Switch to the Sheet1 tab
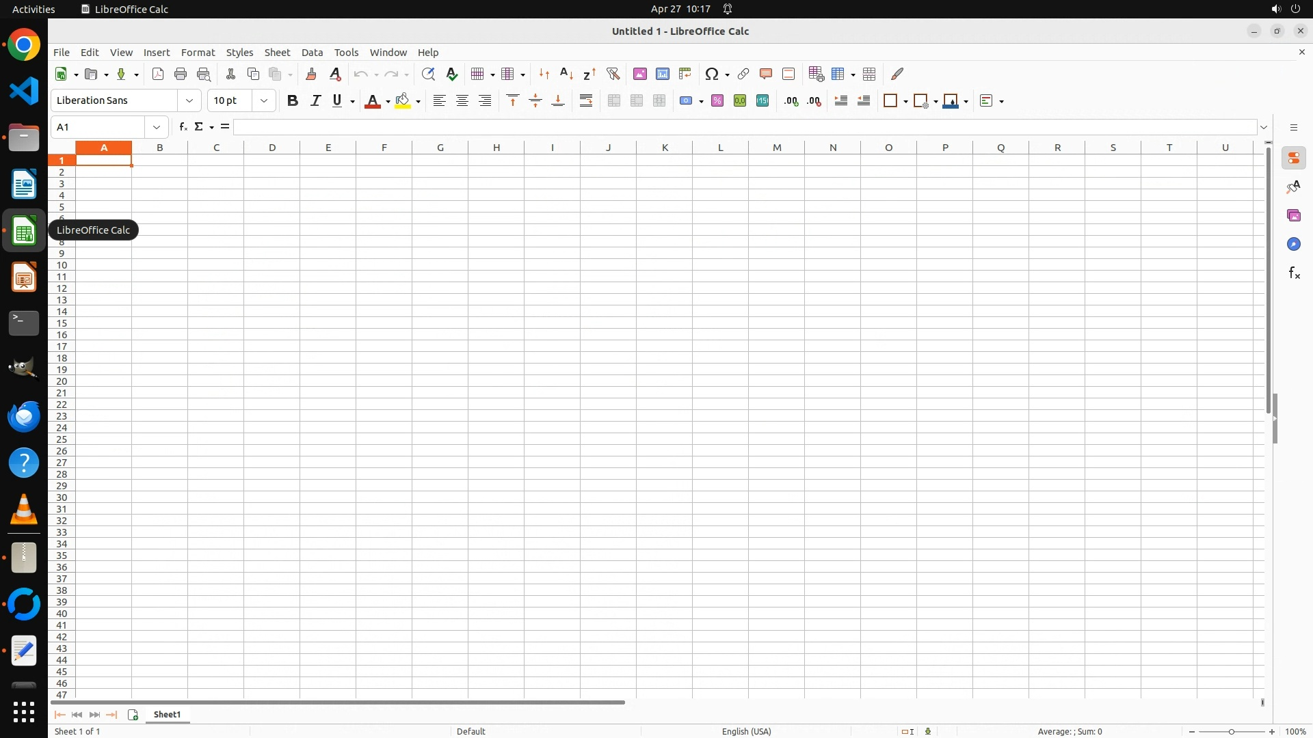The image size is (1313, 738). (167, 714)
